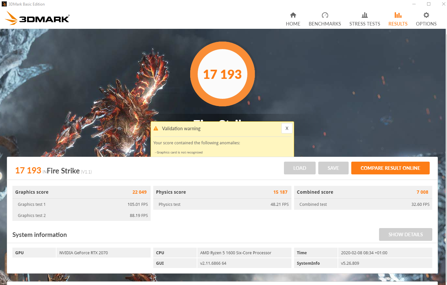Click the 3DMark title bar app icon

(4, 4)
